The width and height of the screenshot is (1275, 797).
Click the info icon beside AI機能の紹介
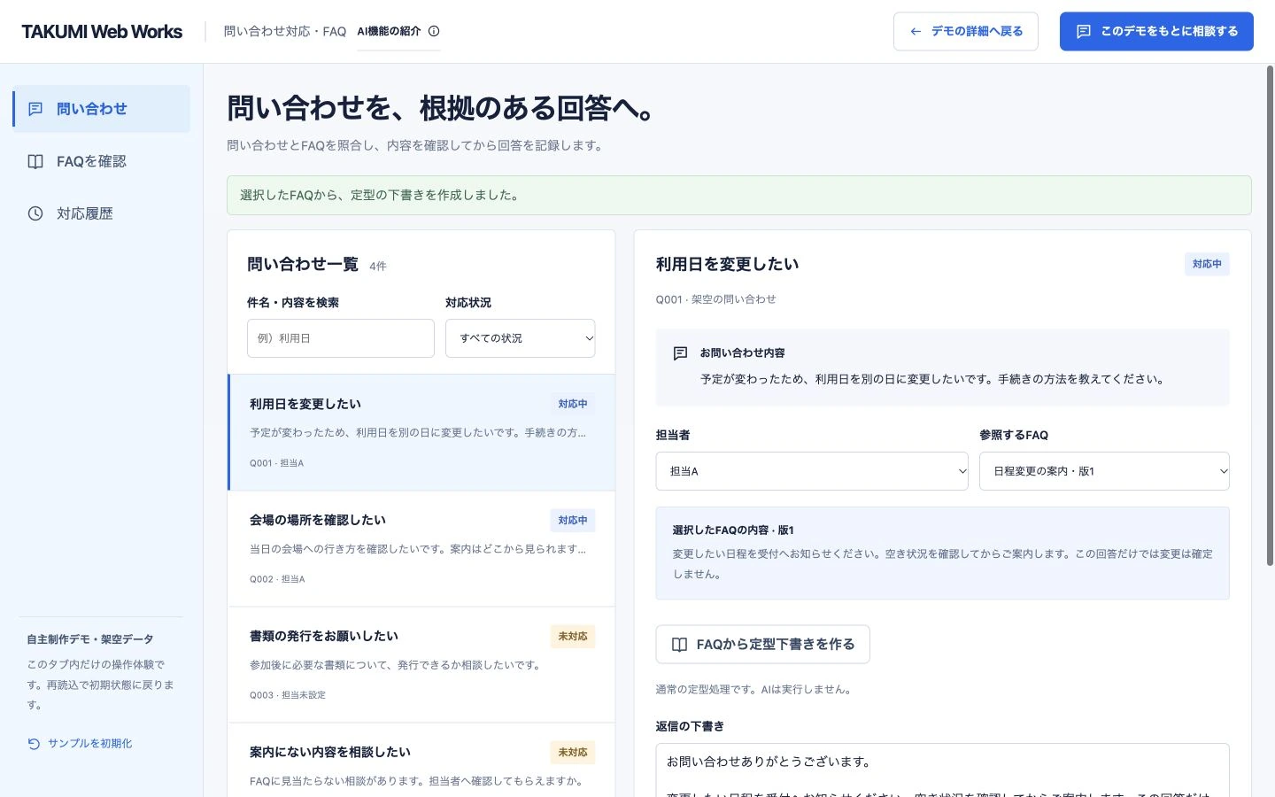click(434, 31)
